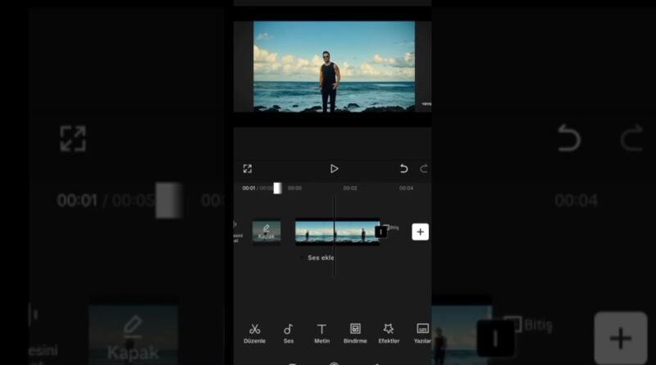Edit the Kapak cover thumbnail

[x=266, y=231]
